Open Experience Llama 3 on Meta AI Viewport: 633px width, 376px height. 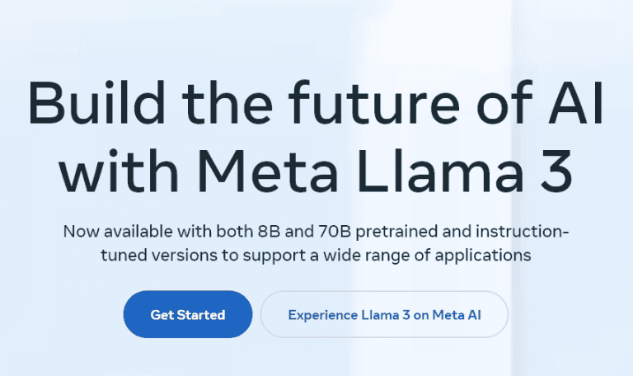[x=384, y=314]
